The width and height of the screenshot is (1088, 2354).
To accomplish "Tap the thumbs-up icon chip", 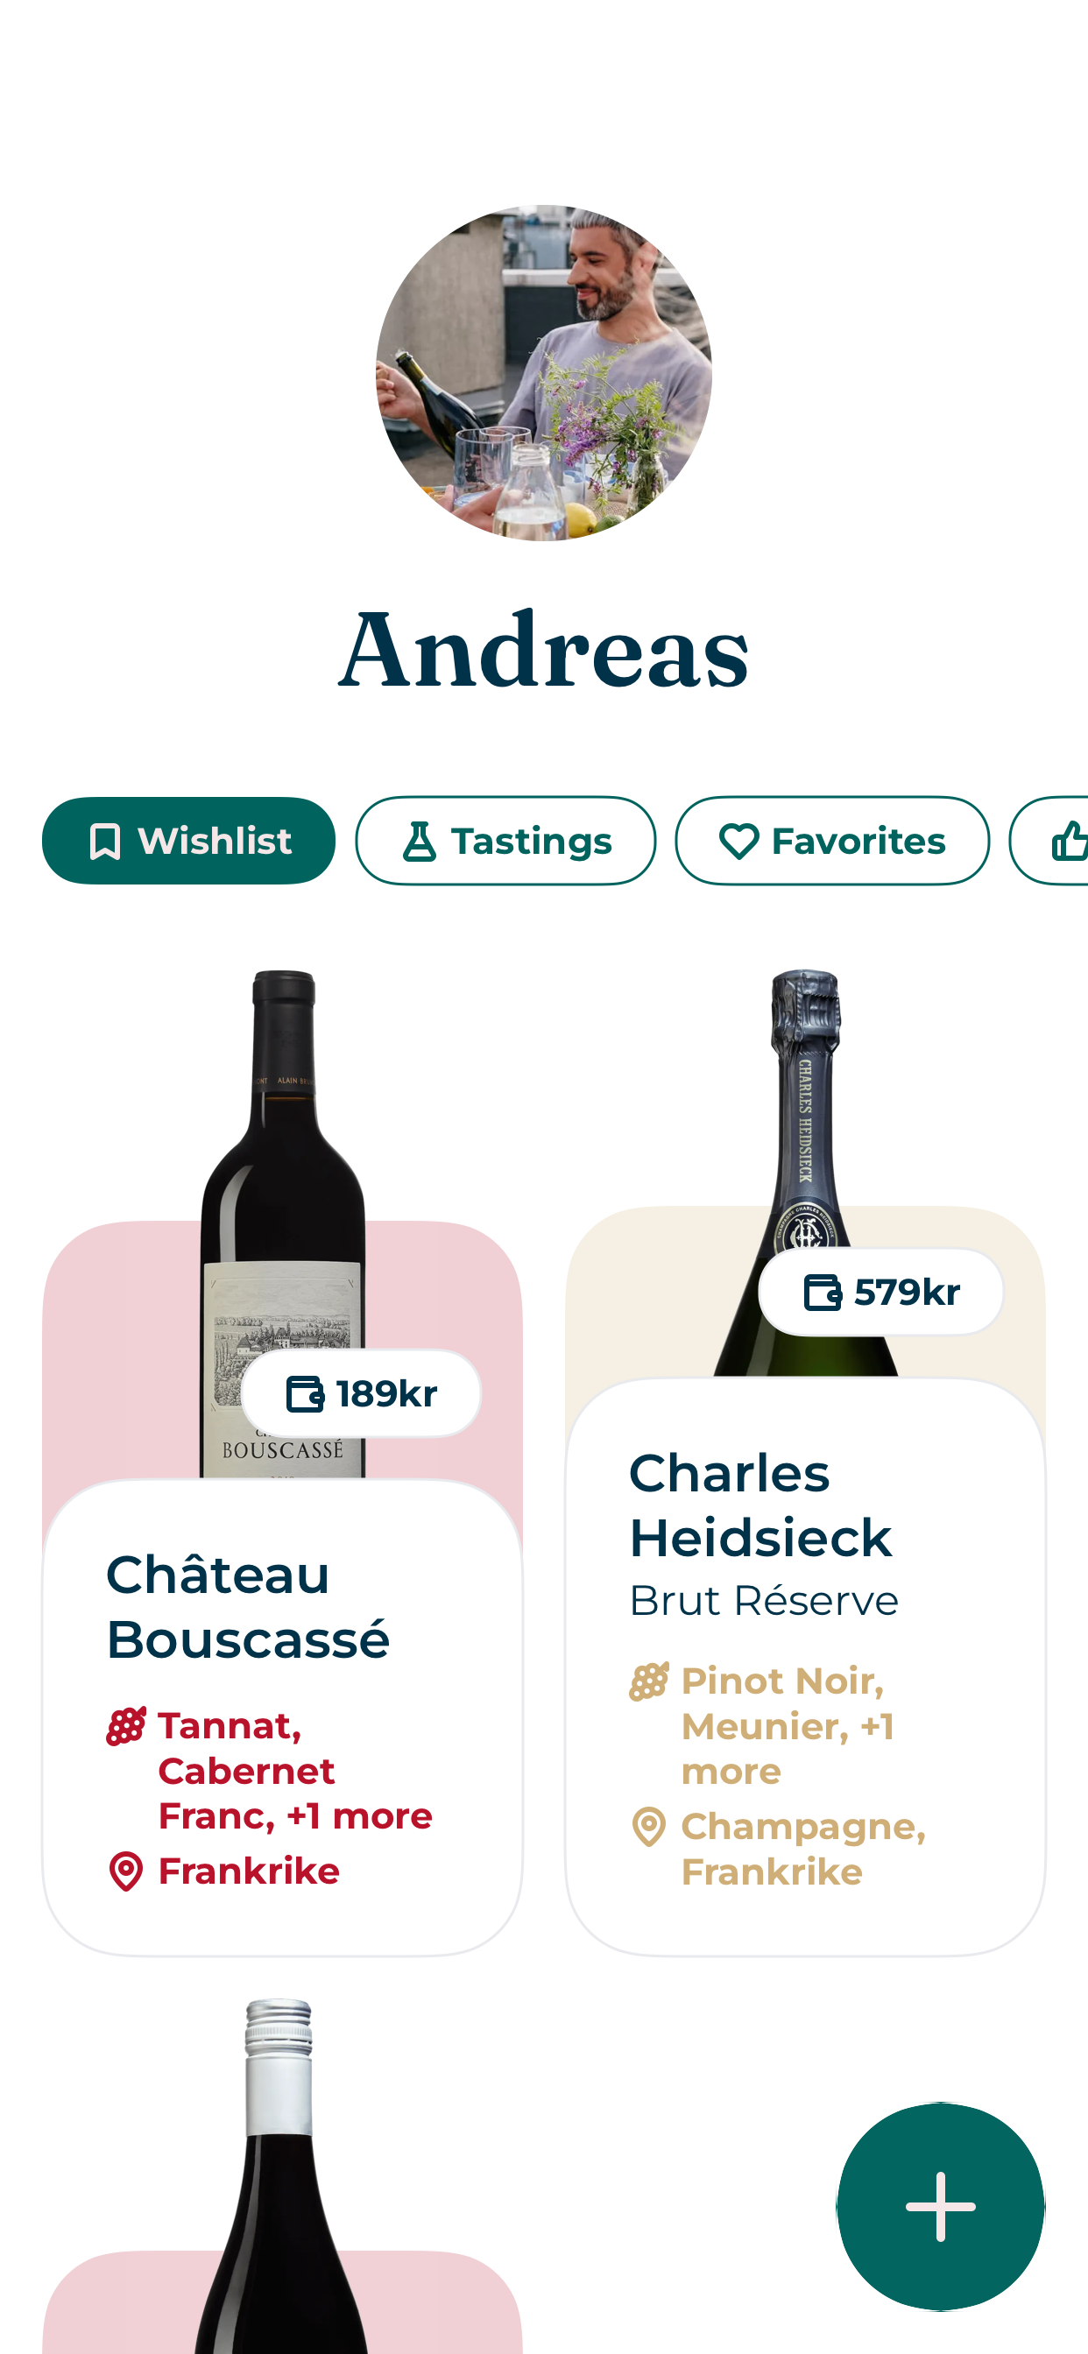I will (1067, 842).
